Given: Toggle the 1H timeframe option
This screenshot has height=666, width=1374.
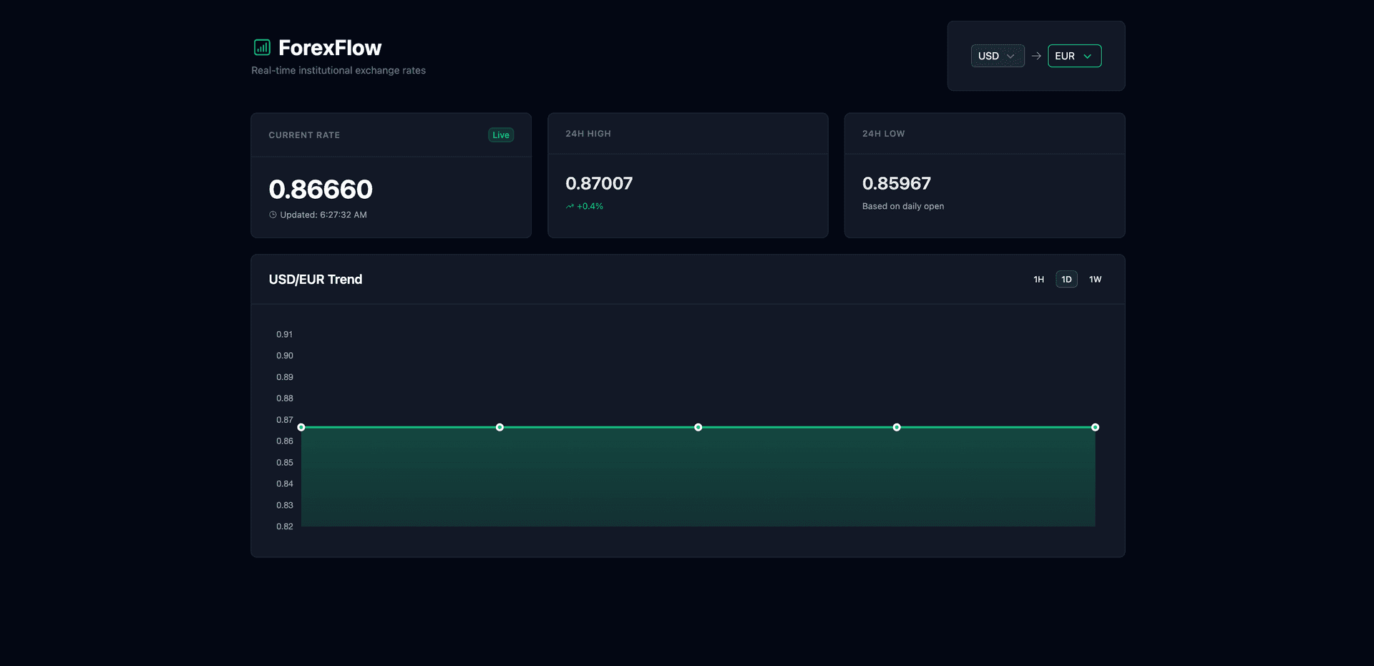Looking at the screenshot, I should pos(1038,279).
